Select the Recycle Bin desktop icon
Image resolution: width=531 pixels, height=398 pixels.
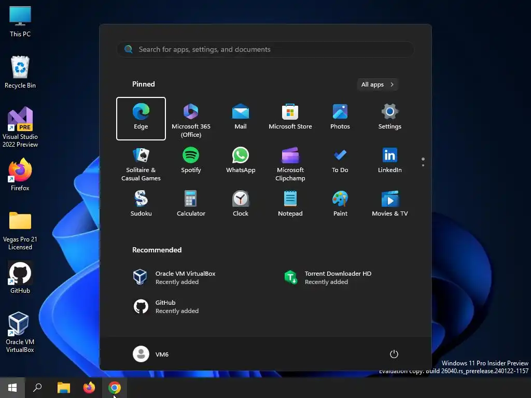pyautogui.click(x=20, y=73)
